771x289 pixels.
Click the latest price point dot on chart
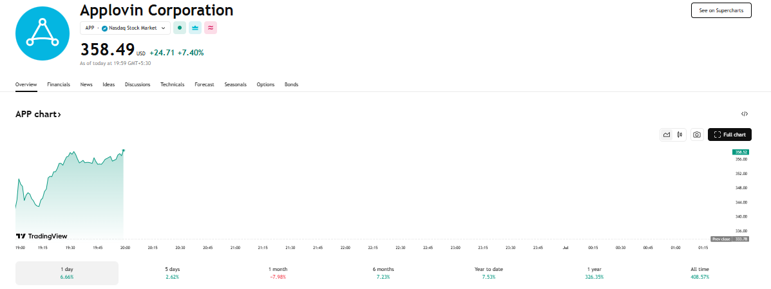pos(123,151)
